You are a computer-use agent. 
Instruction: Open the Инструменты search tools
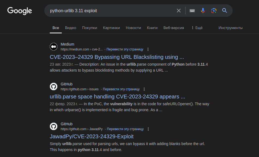[x=230, y=28]
